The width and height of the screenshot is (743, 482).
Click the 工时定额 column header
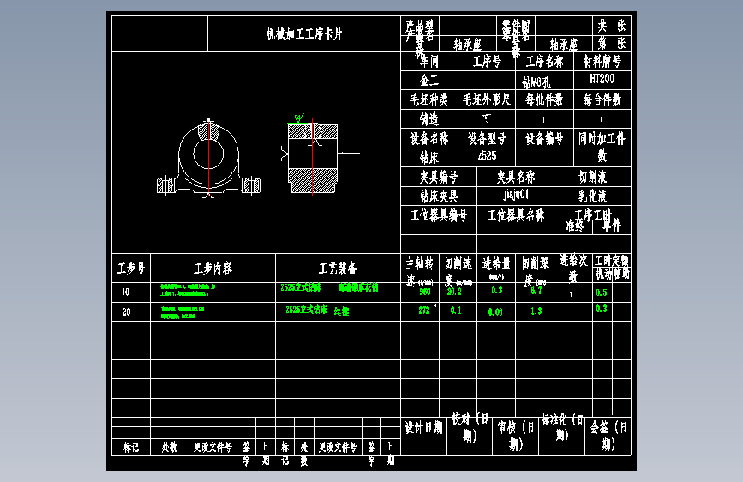tap(612, 261)
